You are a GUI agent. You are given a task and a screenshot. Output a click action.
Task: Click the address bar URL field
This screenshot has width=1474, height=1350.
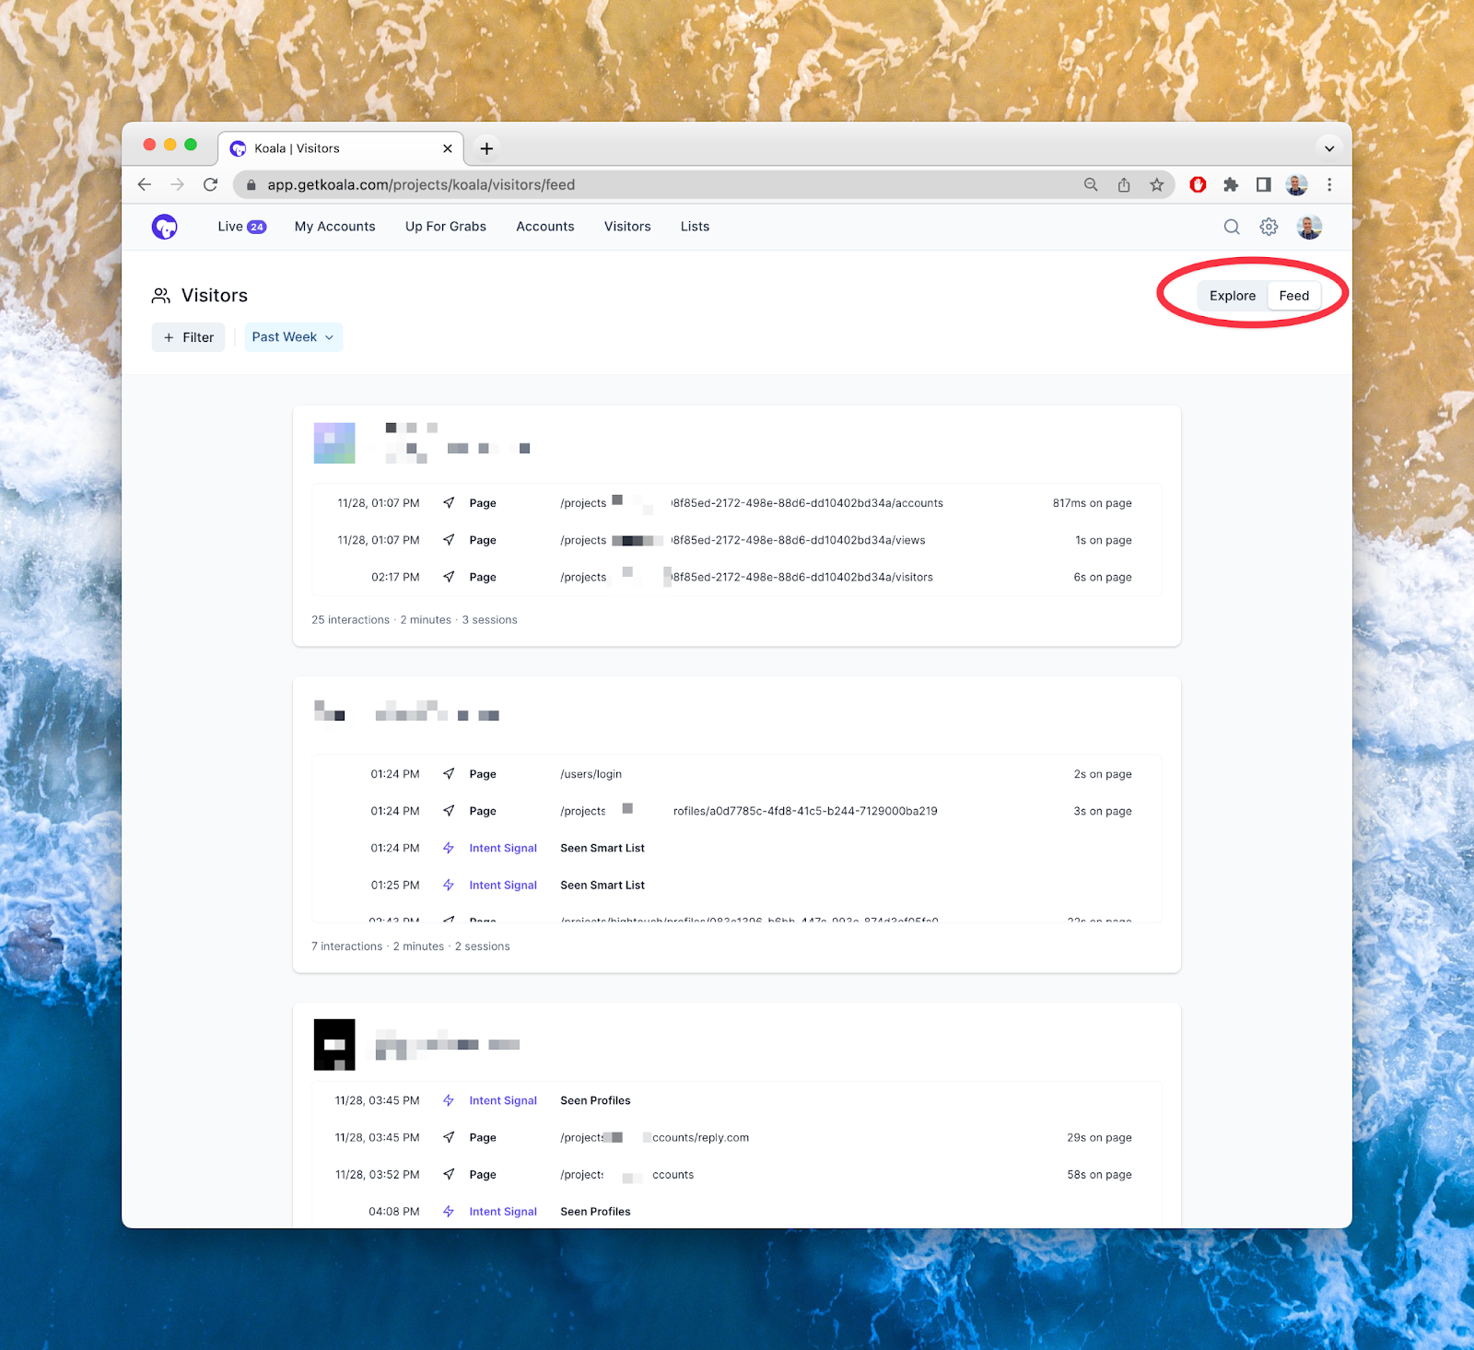pos(645,184)
